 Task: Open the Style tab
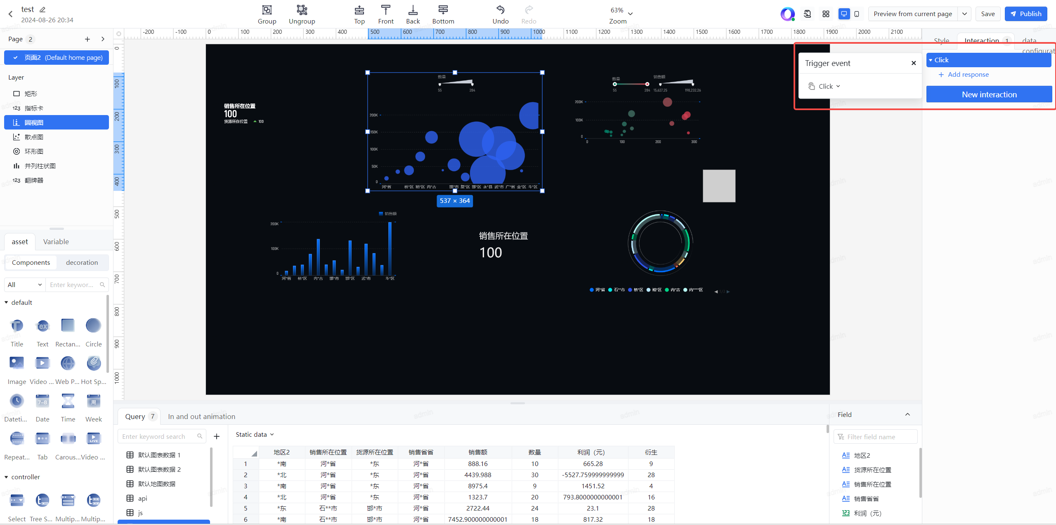941,40
